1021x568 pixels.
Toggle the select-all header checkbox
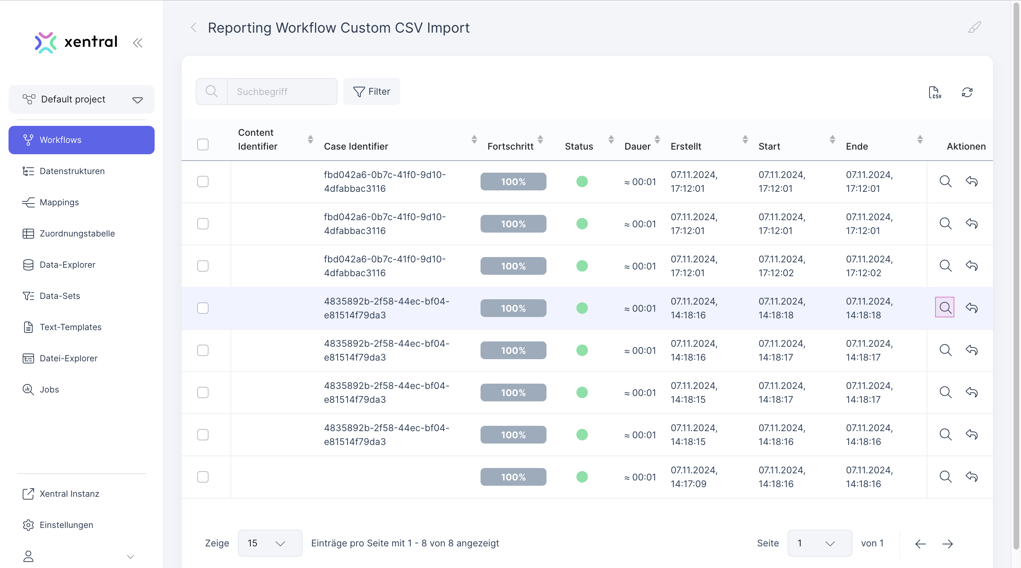(x=202, y=144)
